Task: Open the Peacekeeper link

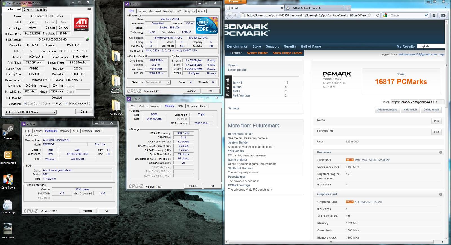Action: coord(237,177)
